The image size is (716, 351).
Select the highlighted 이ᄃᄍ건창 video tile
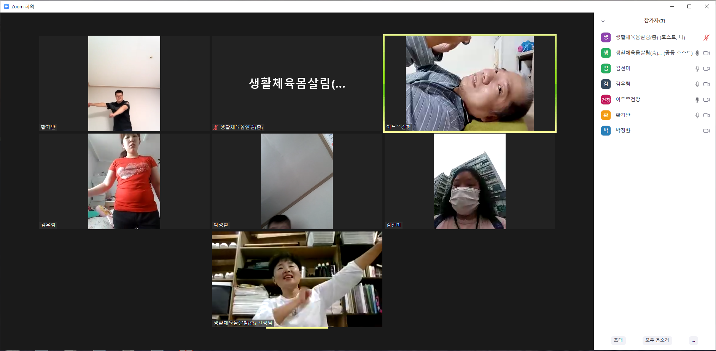(x=469, y=83)
